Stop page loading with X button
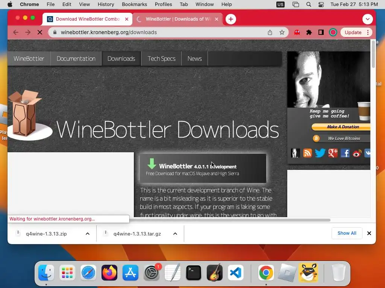 40,32
